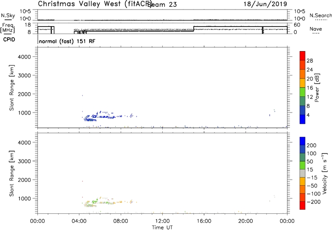
Task: Click the date '18/Jun/2019'
Action: point(265,4)
